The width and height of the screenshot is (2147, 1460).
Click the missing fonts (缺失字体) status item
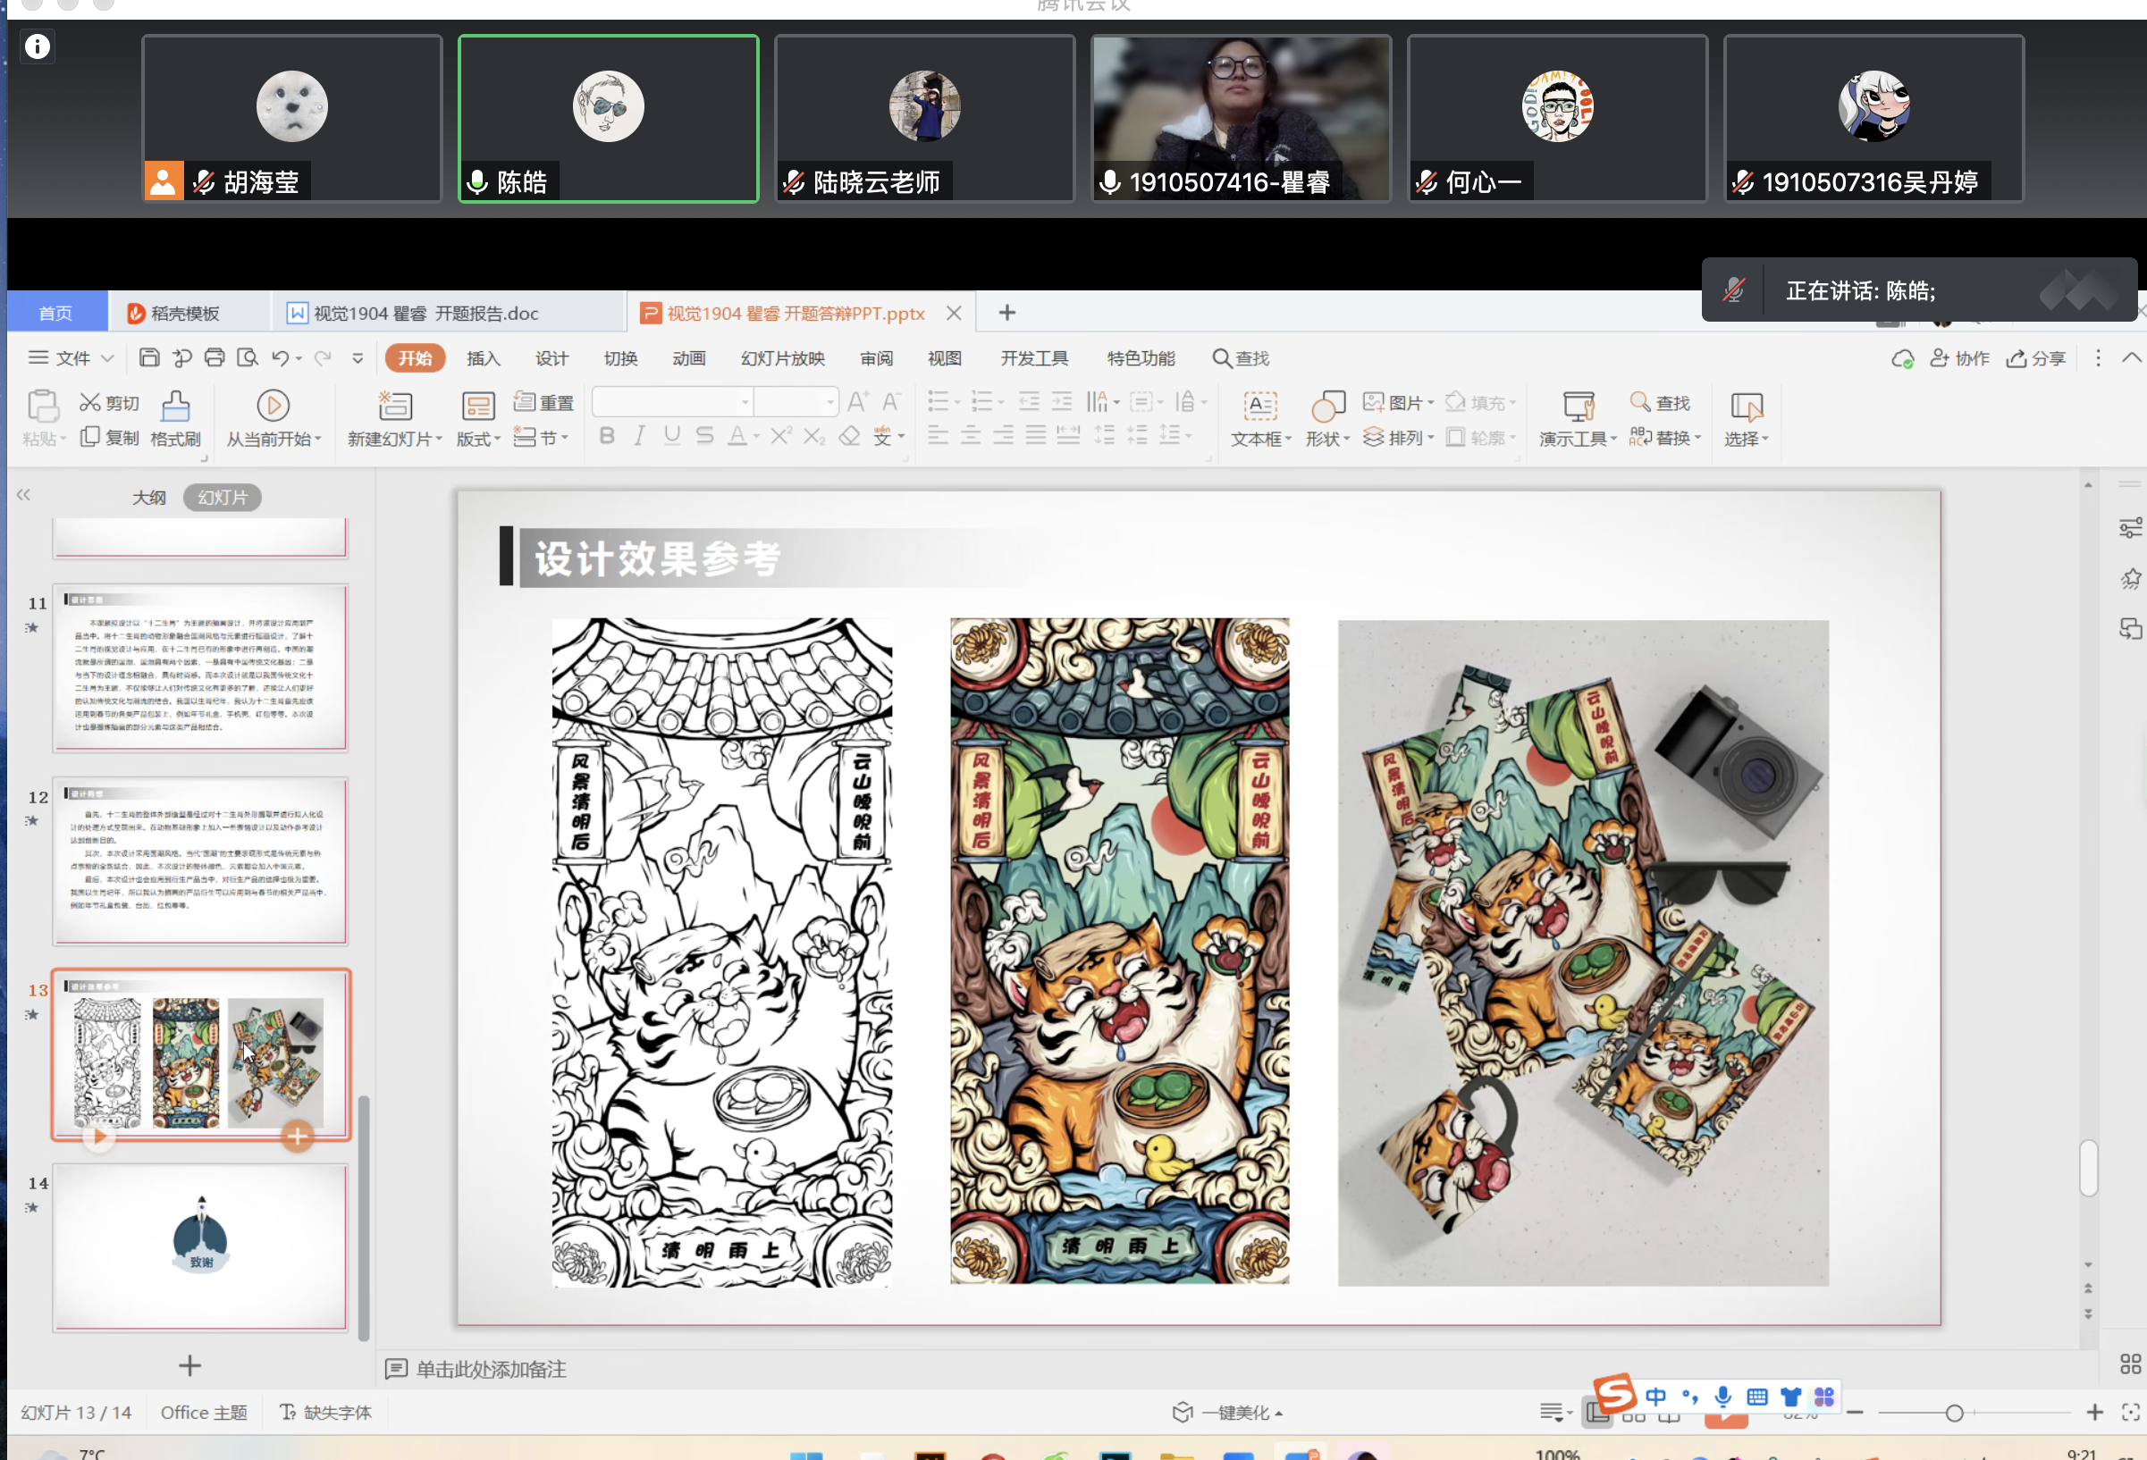(326, 1412)
